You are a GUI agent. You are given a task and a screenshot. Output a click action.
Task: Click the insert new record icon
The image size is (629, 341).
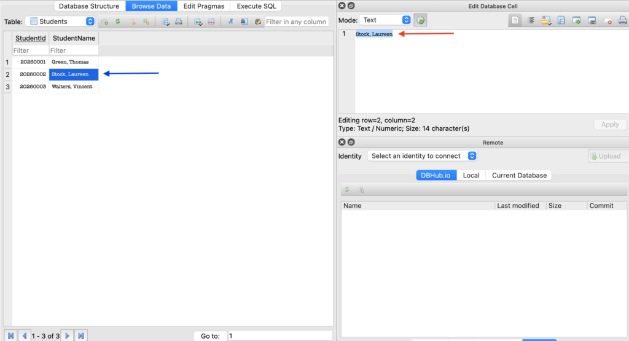(198, 22)
